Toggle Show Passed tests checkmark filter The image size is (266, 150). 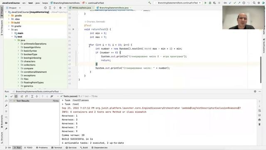point(11,96)
